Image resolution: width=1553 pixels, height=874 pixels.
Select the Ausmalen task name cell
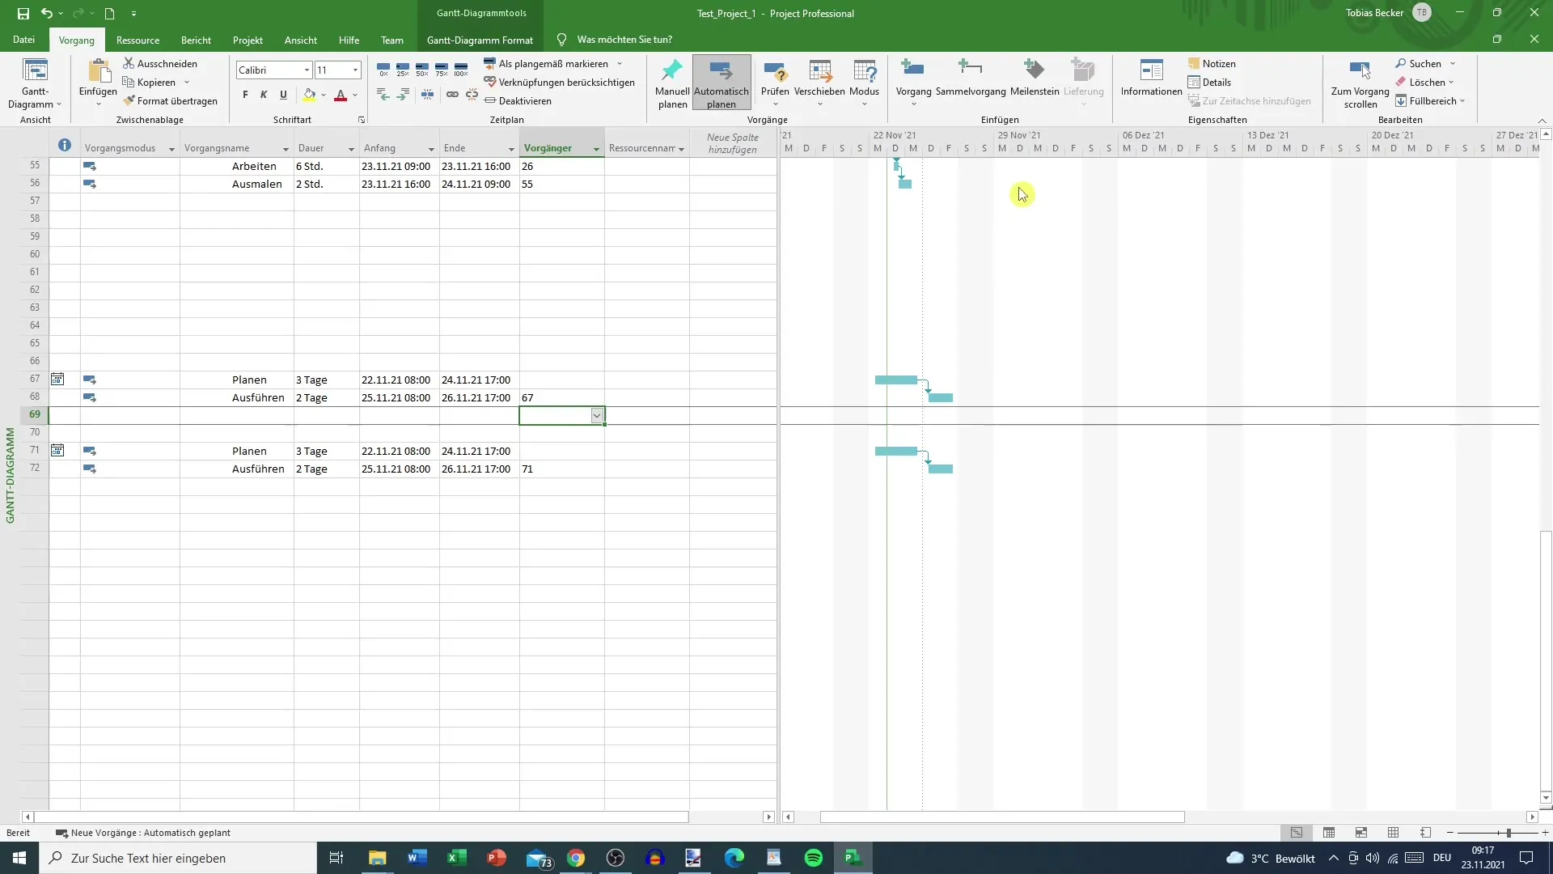coord(237,184)
